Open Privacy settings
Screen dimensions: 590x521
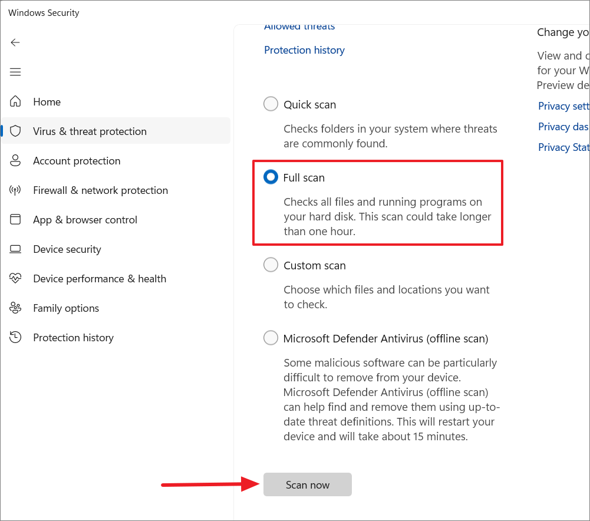point(563,106)
